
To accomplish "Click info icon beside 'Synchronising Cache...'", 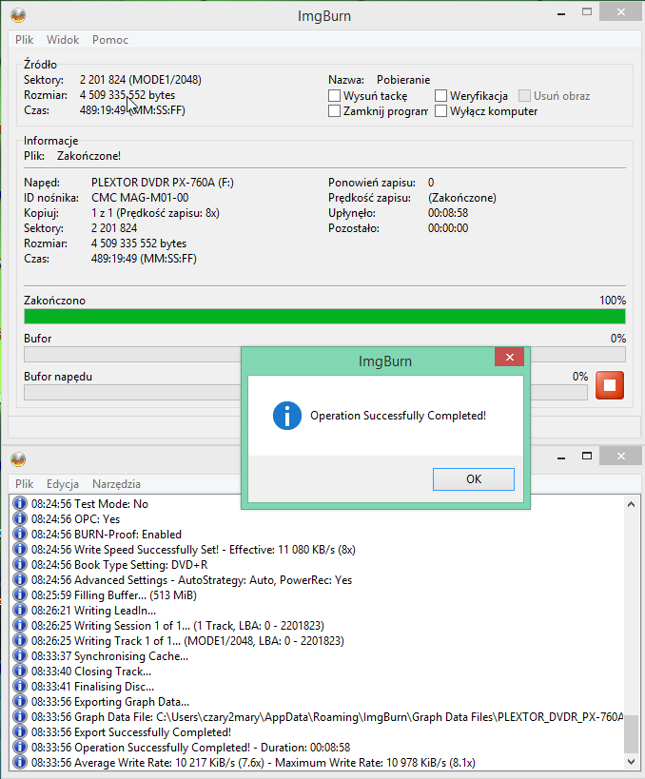I will (20, 656).
